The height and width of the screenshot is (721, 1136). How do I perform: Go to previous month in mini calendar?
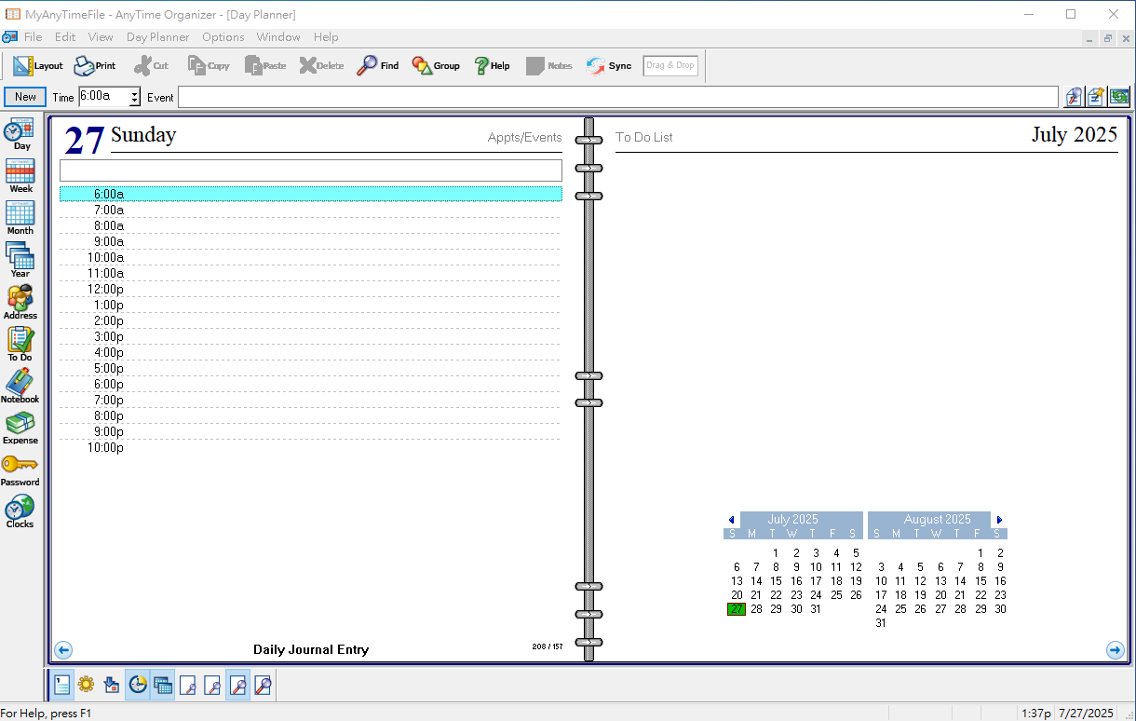pos(731,520)
